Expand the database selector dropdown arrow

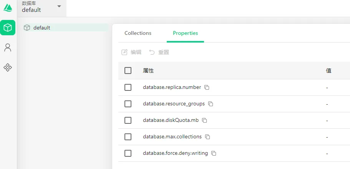(59, 6)
